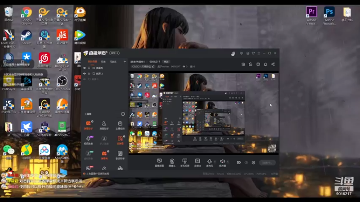Collapse the 工具箱 toolbox panel
Viewport: 360px width, 202px height.
[123, 114]
